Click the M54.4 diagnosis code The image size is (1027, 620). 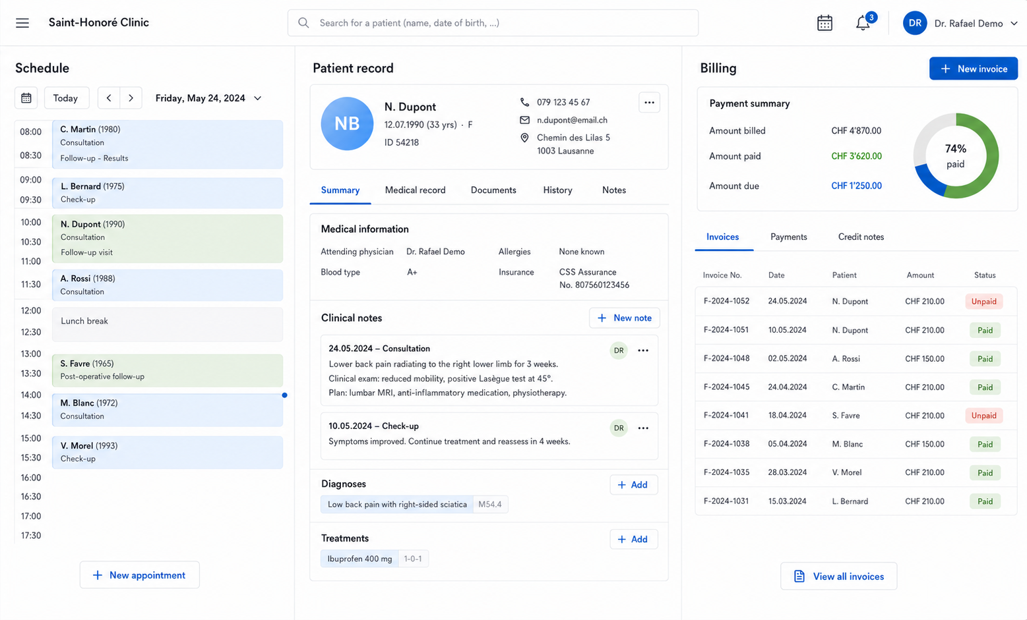tap(490, 505)
